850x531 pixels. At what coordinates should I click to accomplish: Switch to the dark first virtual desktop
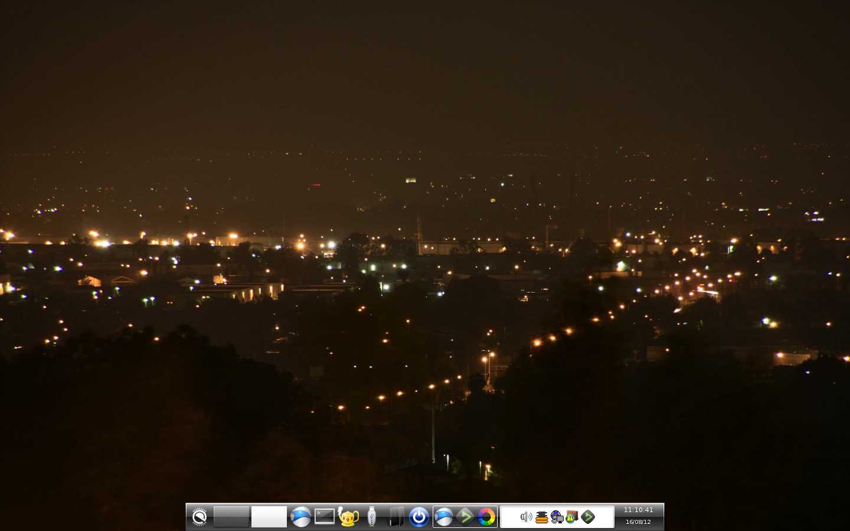click(x=231, y=517)
